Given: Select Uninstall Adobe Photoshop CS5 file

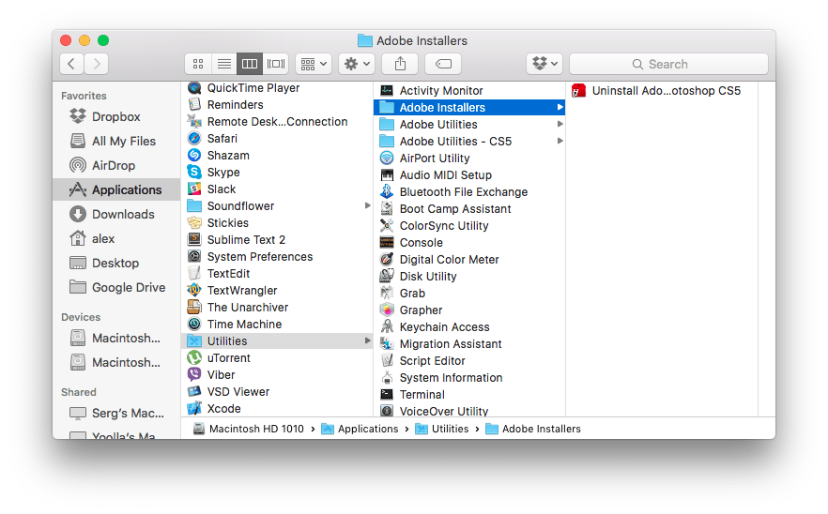Looking at the screenshot, I should (665, 91).
